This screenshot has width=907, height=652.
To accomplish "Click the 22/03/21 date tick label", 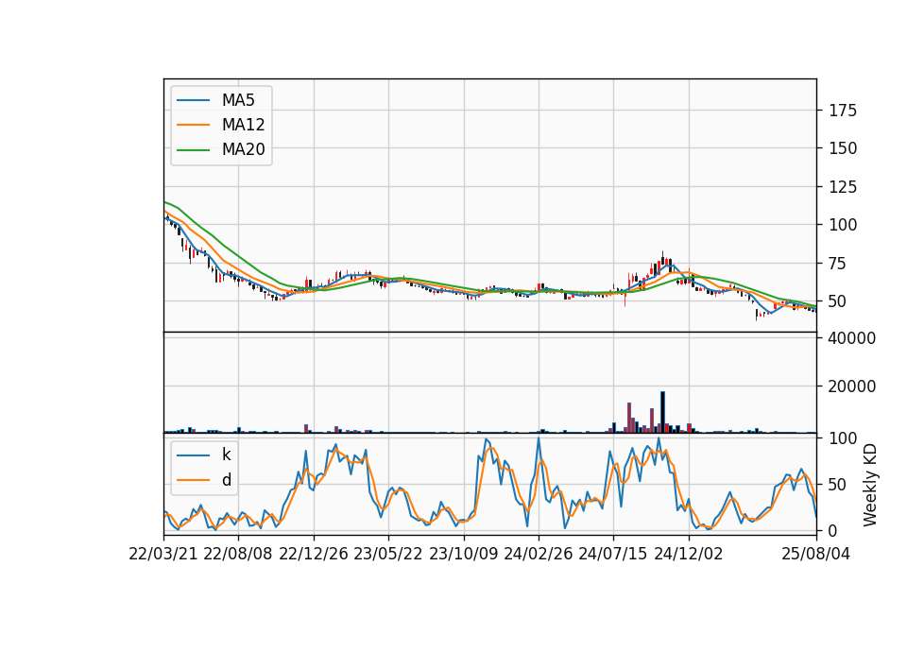I will (163, 554).
